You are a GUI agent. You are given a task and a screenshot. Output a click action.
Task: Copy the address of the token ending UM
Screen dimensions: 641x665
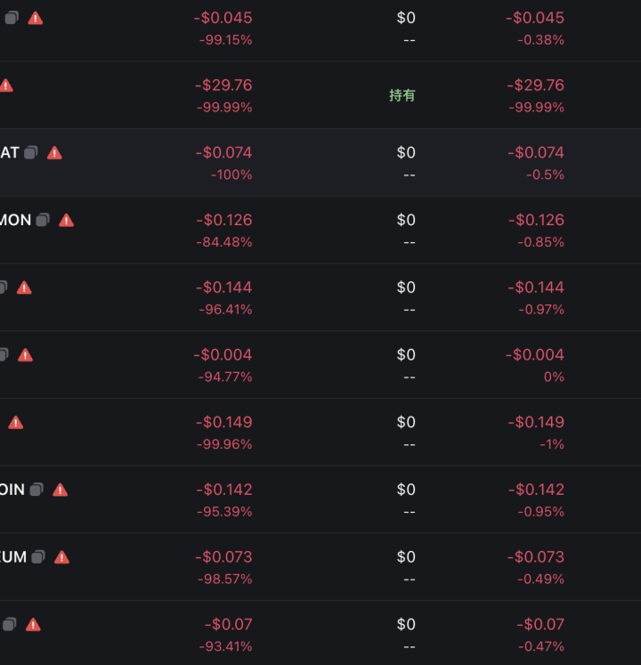point(38,557)
